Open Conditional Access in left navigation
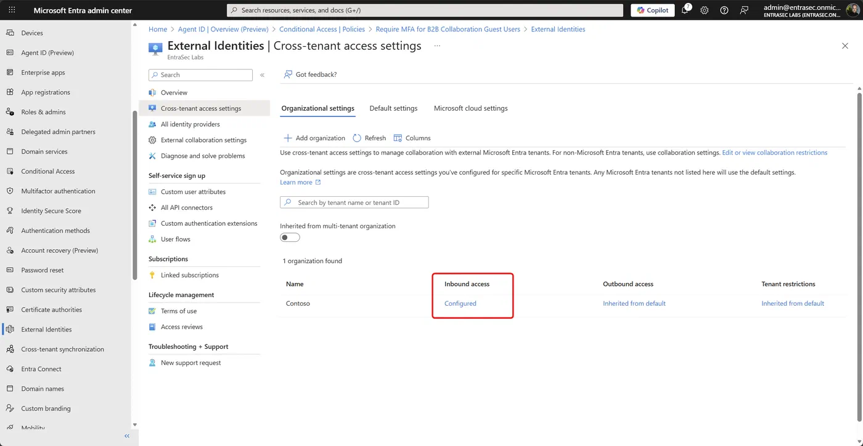Image resolution: width=863 pixels, height=446 pixels. [48, 172]
